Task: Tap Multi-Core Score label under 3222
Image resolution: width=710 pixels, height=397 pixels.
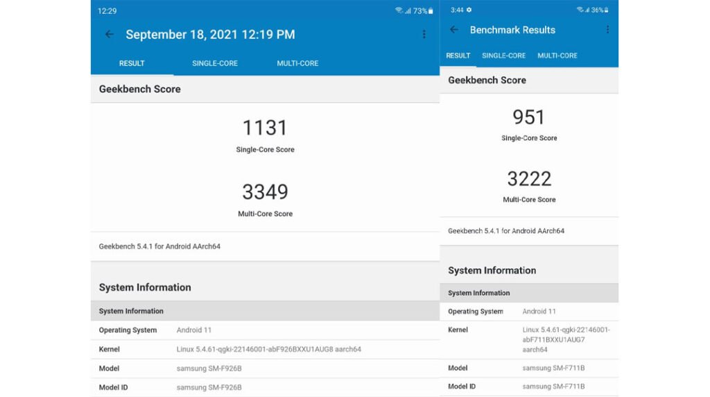Action: 529,199
